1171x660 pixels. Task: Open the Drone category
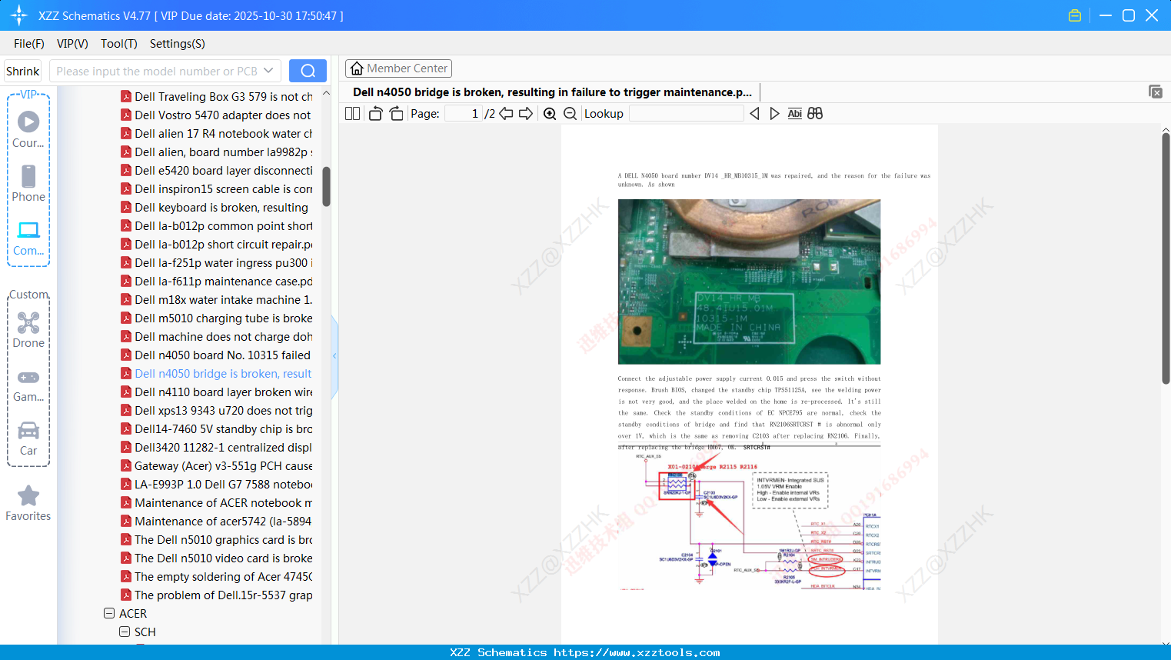pyautogui.click(x=28, y=330)
